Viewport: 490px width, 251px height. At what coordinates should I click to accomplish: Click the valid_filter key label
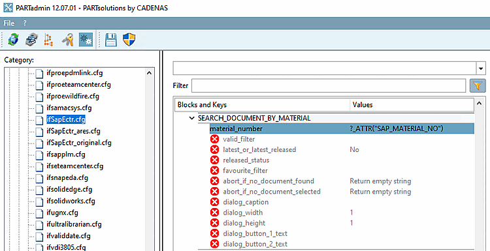[238, 139]
